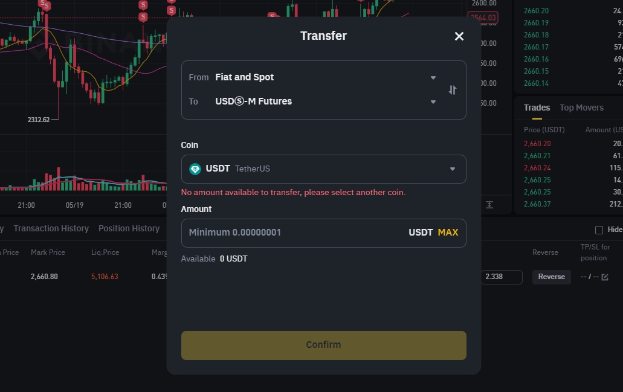This screenshot has width=623, height=392.
Task: Expand the From Fiat and Spot dropdown
Action: (312, 77)
